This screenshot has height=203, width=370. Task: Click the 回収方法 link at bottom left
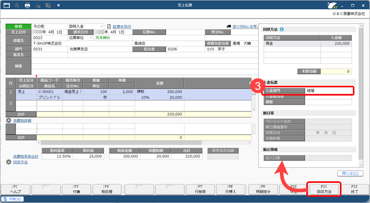click(x=20, y=162)
